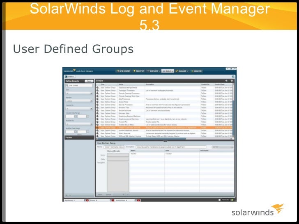The height and width of the screenshot is (224, 299).
Task: Switch to the Monitor view
Action: pyautogui.click(x=139, y=71)
